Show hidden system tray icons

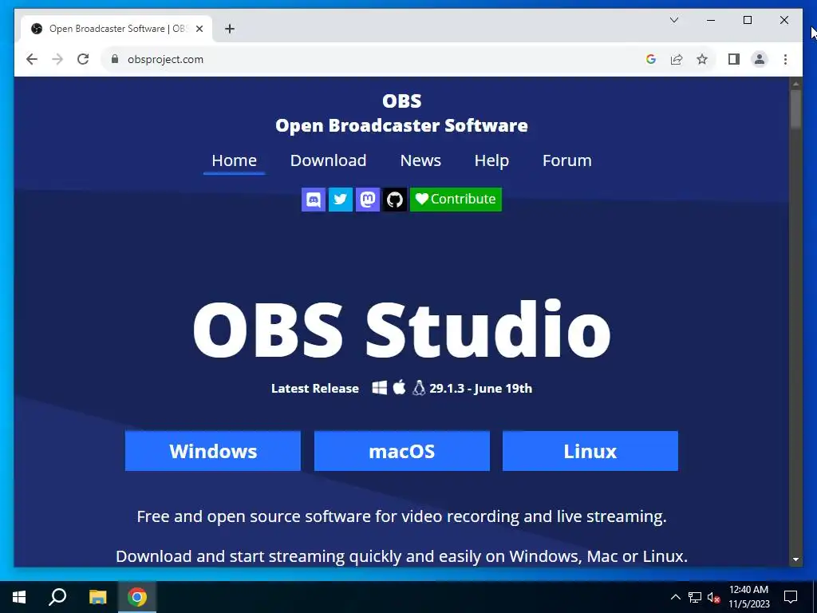pyautogui.click(x=675, y=597)
